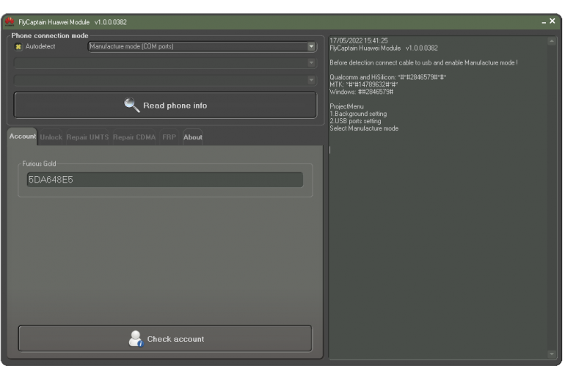Image resolution: width=565 pixels, height=380 pixels.
Task: Click the user icon on Check account
Action: point(136,339)
